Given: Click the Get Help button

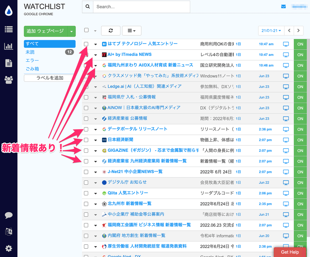Looking at the screenshot, I should pyautogui.click(x=290, y=252).
